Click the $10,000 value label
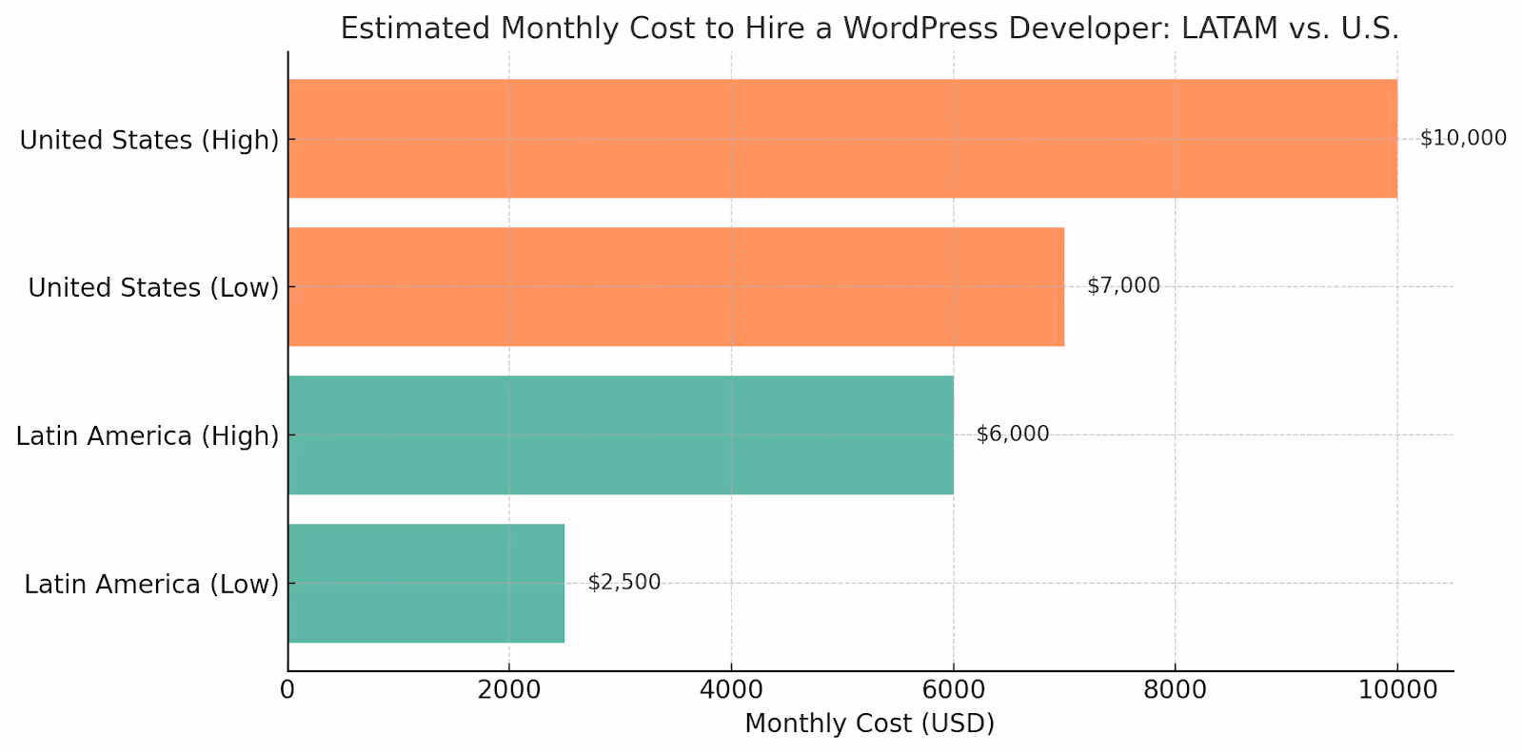 [x=1463, y=138]
